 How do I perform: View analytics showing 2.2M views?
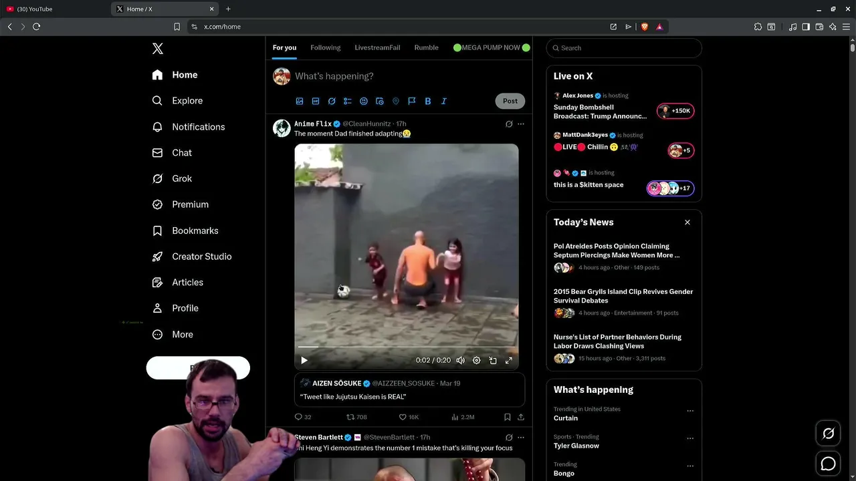pos(463,417)
